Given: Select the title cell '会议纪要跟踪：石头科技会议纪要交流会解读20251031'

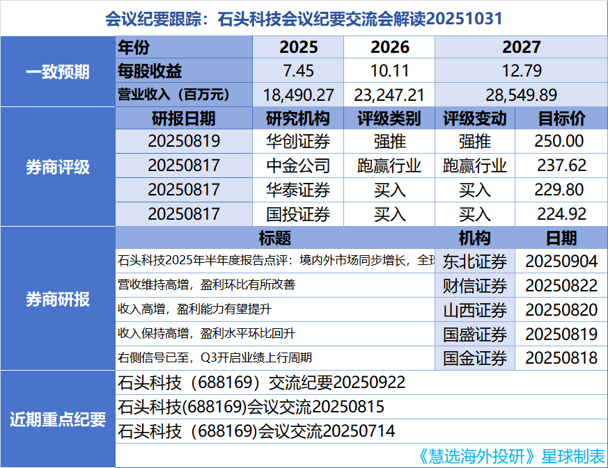Looking at the screenshot, I should (x=304, y=18).
